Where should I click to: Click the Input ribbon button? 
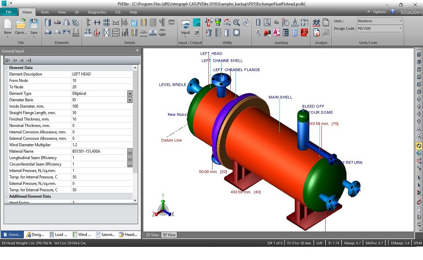pyautogui.click(x=185, y=28)
